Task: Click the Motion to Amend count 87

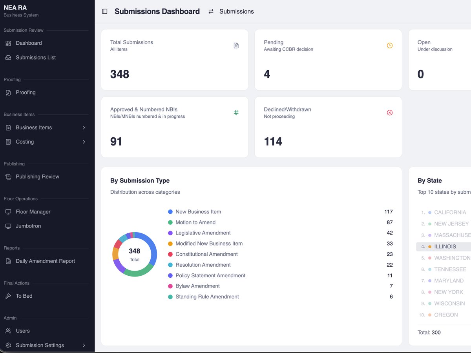Action: coord(390,222)
